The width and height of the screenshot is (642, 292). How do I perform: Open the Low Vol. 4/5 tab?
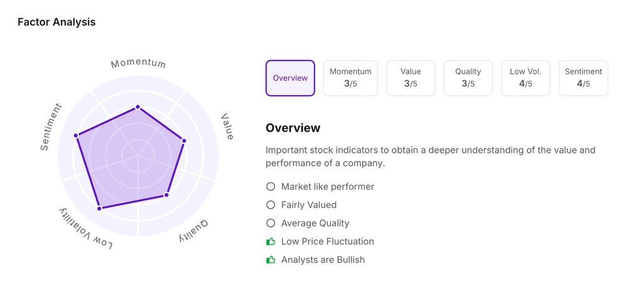coord(525,78)
